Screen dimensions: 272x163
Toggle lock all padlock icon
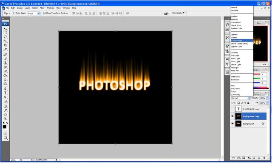[x=248, y=103]
